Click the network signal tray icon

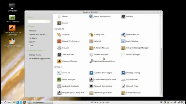(x=178, y=102)
